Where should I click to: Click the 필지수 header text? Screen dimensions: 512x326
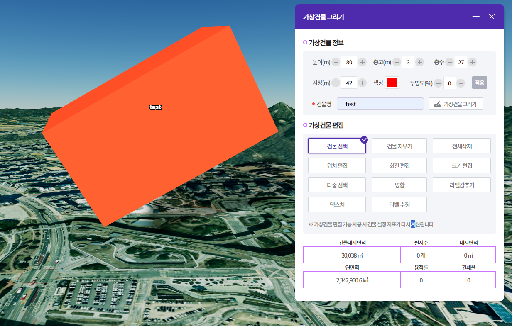pyautogui.click(x=421, y=243)
